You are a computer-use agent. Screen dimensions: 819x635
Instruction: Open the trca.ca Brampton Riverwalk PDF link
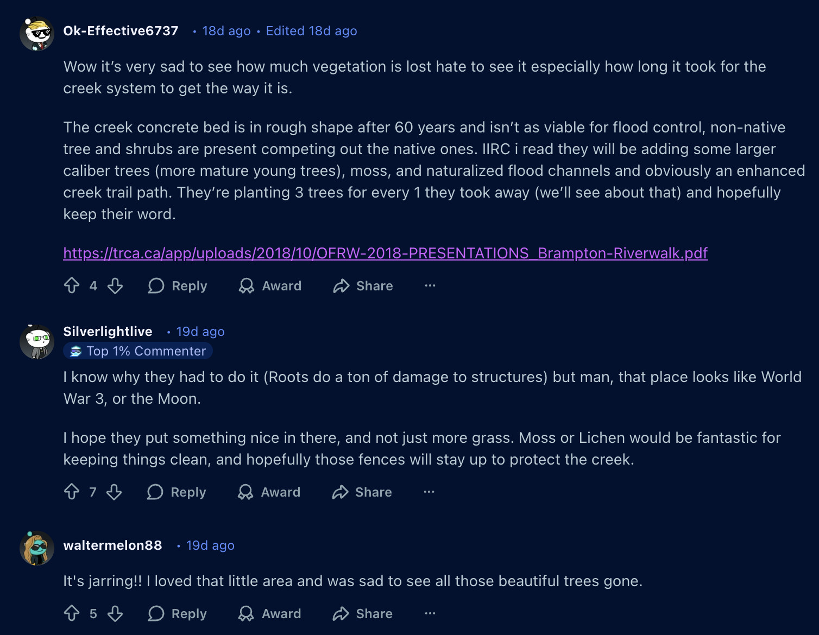[385, 253]
